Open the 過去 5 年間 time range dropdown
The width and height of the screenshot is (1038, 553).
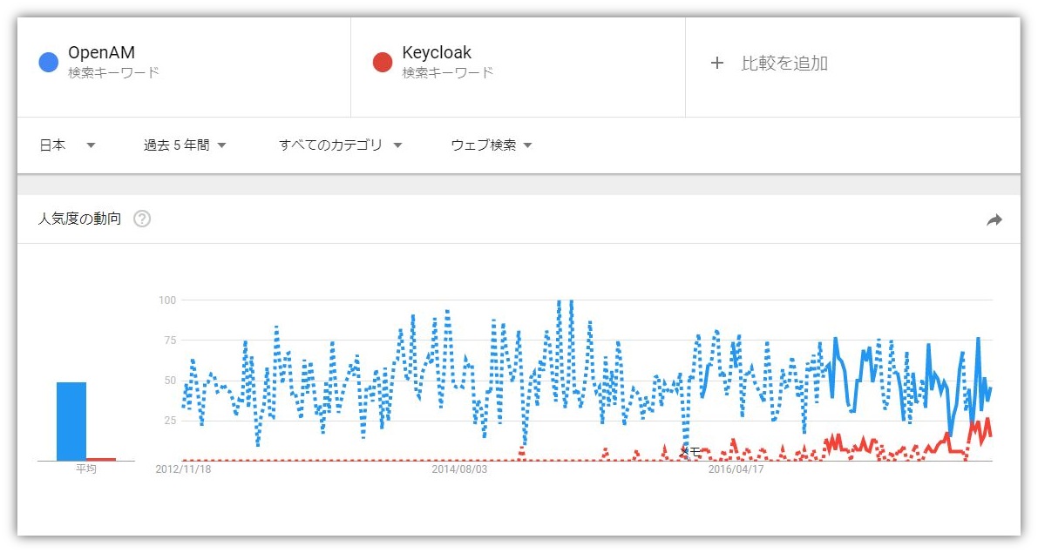pos(185,145)
